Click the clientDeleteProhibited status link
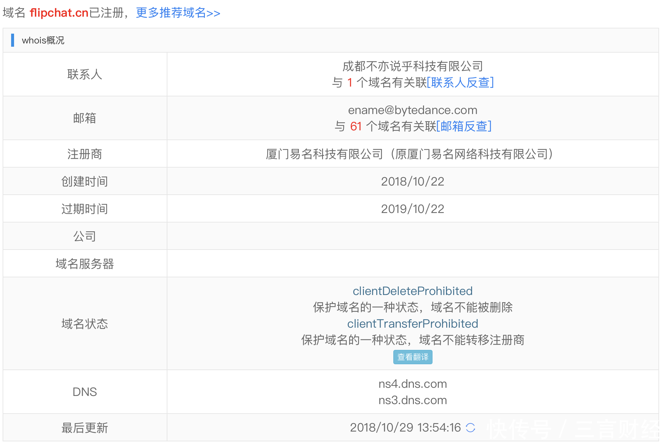Screen dimensions: 664x442 (413, 291)
